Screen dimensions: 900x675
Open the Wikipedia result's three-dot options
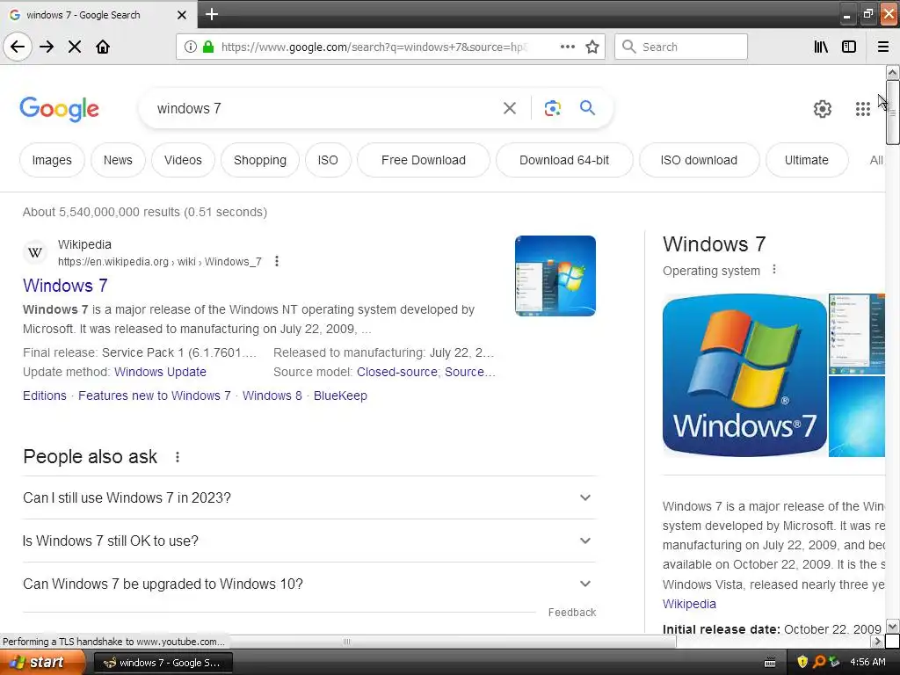pyautogui.click(x=277, y=261)
